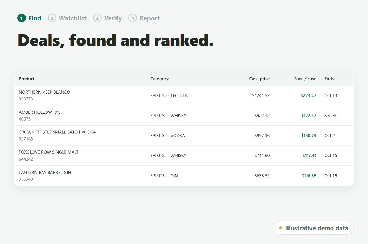Click the orange dot in demo badge
The image size is (368, 244).
pos(280,228)
